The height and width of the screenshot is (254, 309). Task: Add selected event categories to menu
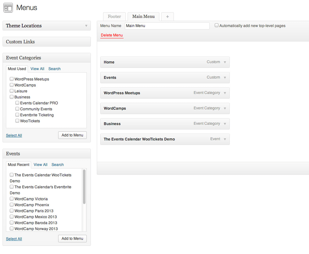[72, 135]
